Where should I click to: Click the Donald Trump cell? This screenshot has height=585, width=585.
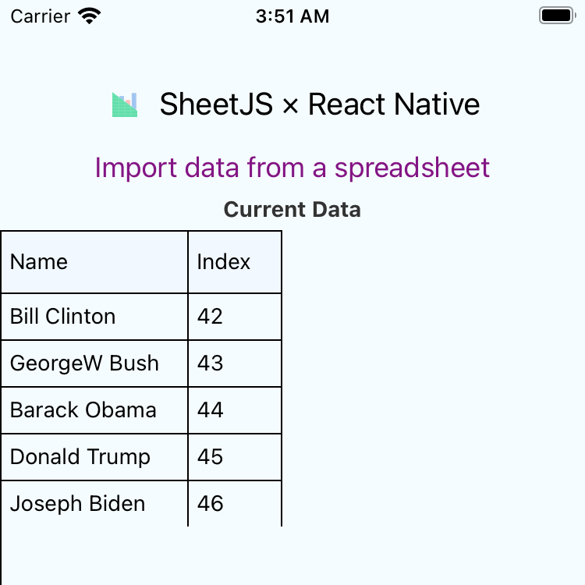(x=94, y=457)
